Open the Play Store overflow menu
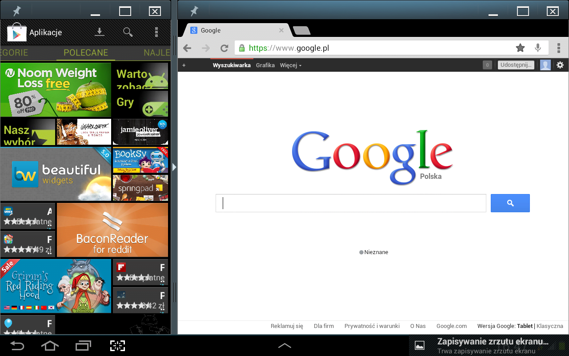Viewport: 569px width, 356px height. [x=156, y=32]
